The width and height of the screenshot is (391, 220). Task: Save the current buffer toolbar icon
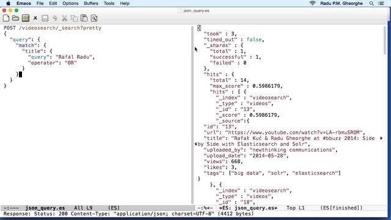click(45, 18)
